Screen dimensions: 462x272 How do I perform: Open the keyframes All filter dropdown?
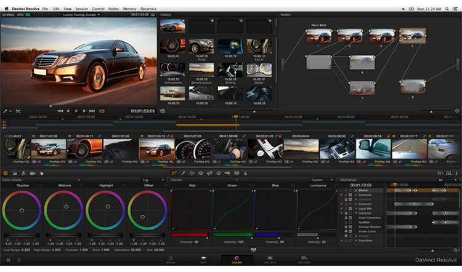(x=447, y=180)
